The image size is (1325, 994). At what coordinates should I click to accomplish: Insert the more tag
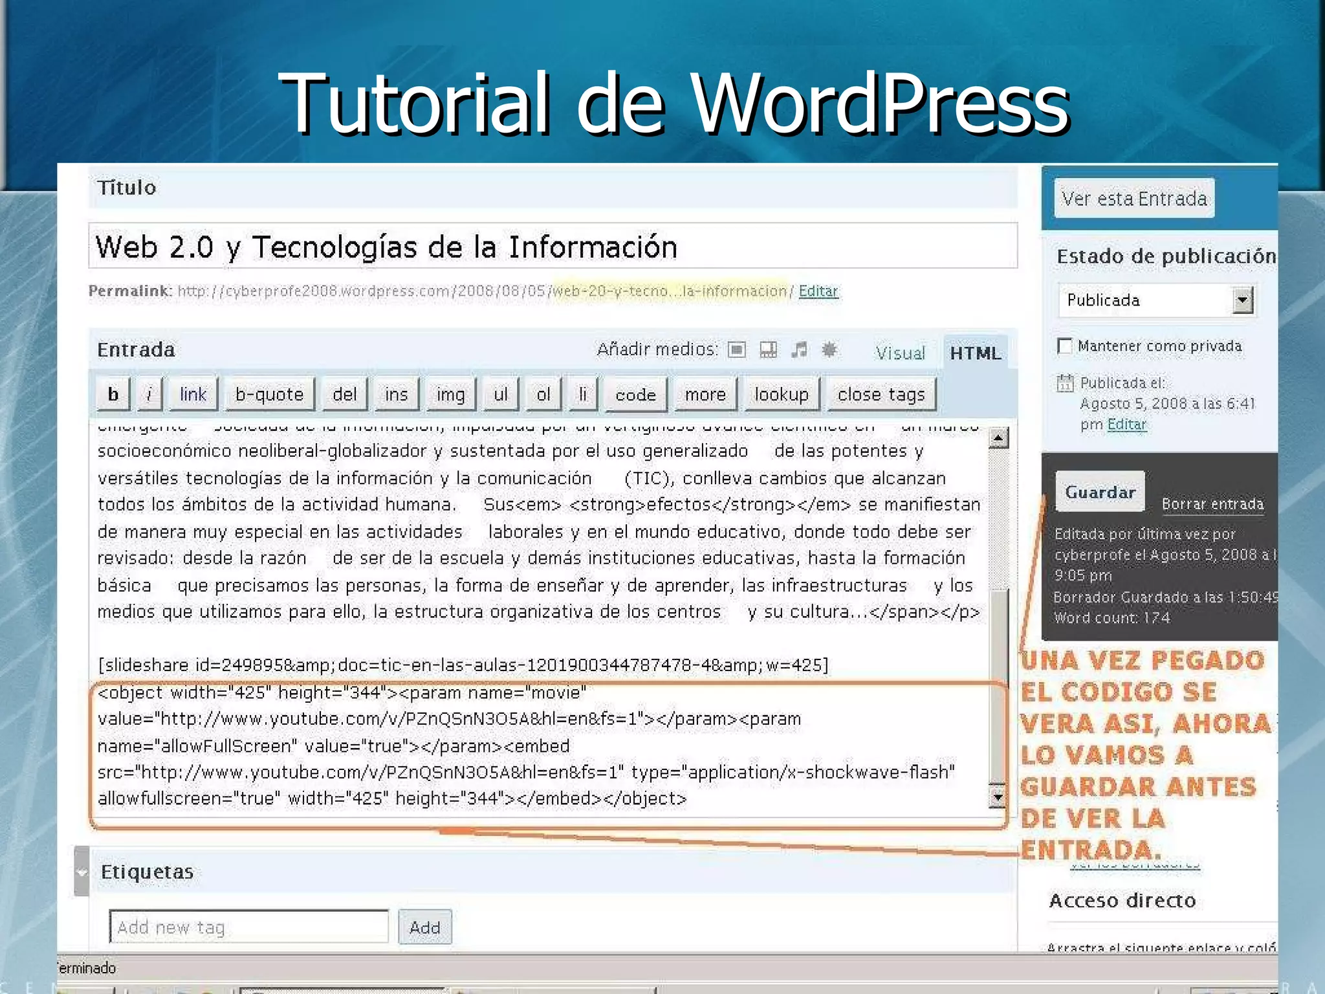[x=705, y=394]
